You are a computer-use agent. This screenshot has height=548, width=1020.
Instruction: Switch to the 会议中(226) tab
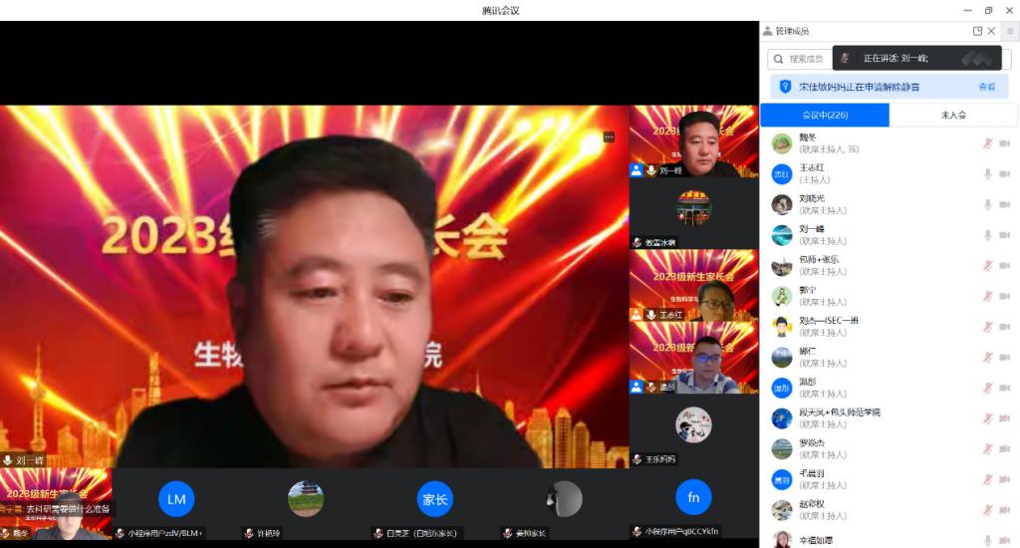click(x=825, y=115)
